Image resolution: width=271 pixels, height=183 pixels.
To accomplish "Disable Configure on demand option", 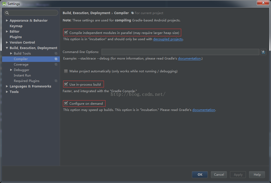I will pyautogui.click(x=66, y=104).
